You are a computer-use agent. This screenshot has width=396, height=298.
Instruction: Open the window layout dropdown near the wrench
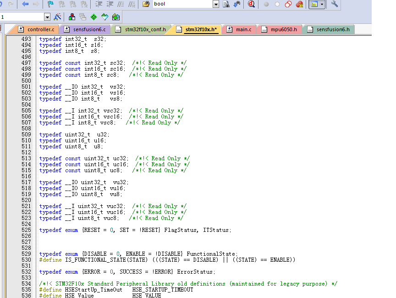pyautogui.click(x=322, y=4)
